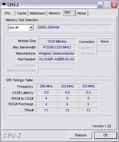119x142 pixels.
Task: Click the Kingmax Semiconductor manufacturer field
Action: [x=57, y=53]
